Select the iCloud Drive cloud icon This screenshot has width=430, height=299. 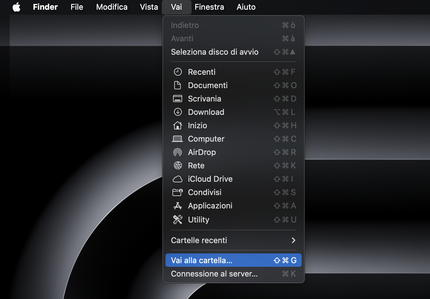[x=178, y=179]
